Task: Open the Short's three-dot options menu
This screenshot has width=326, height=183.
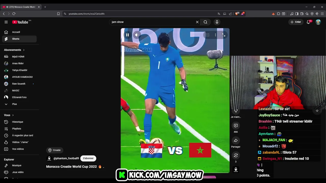Action: tap(215, 35)
